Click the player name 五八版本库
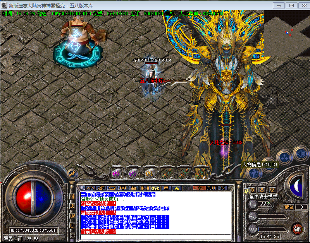Image resolution: width=310 pixels, height=243 pixels. point(152,80)
